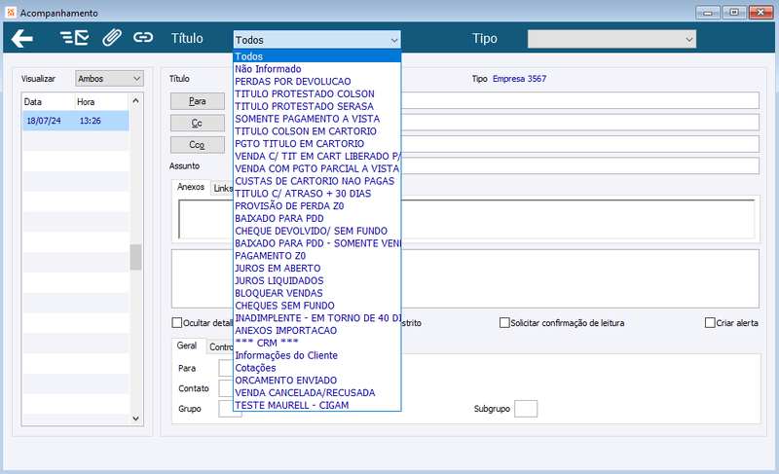779x474 pixels.
Task: Choose JUROS EM ABERTO
Action: [x=317, y=268]
